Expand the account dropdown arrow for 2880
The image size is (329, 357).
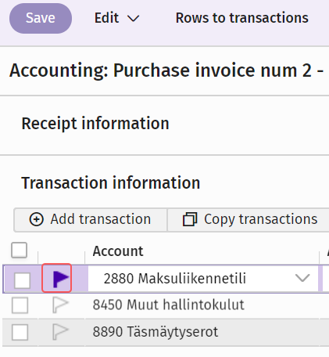(x=302, y=278)
